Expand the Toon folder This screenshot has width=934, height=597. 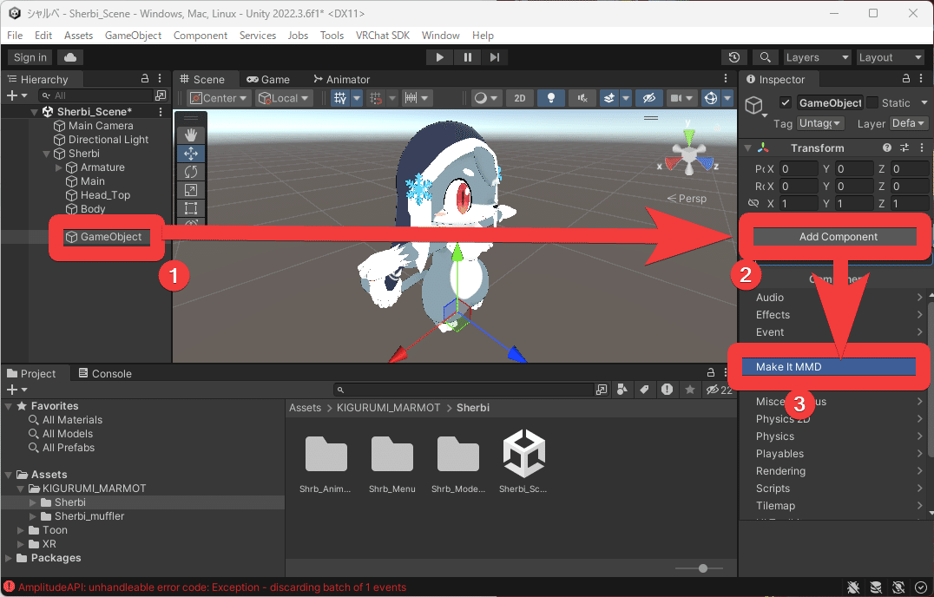tap(21, 529)
